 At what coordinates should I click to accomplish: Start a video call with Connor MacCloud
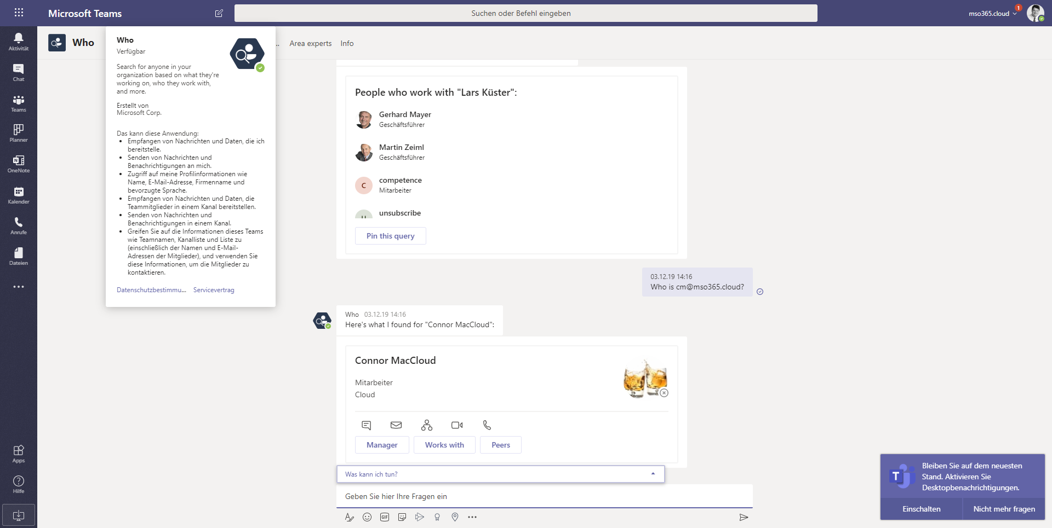[457, 425]
